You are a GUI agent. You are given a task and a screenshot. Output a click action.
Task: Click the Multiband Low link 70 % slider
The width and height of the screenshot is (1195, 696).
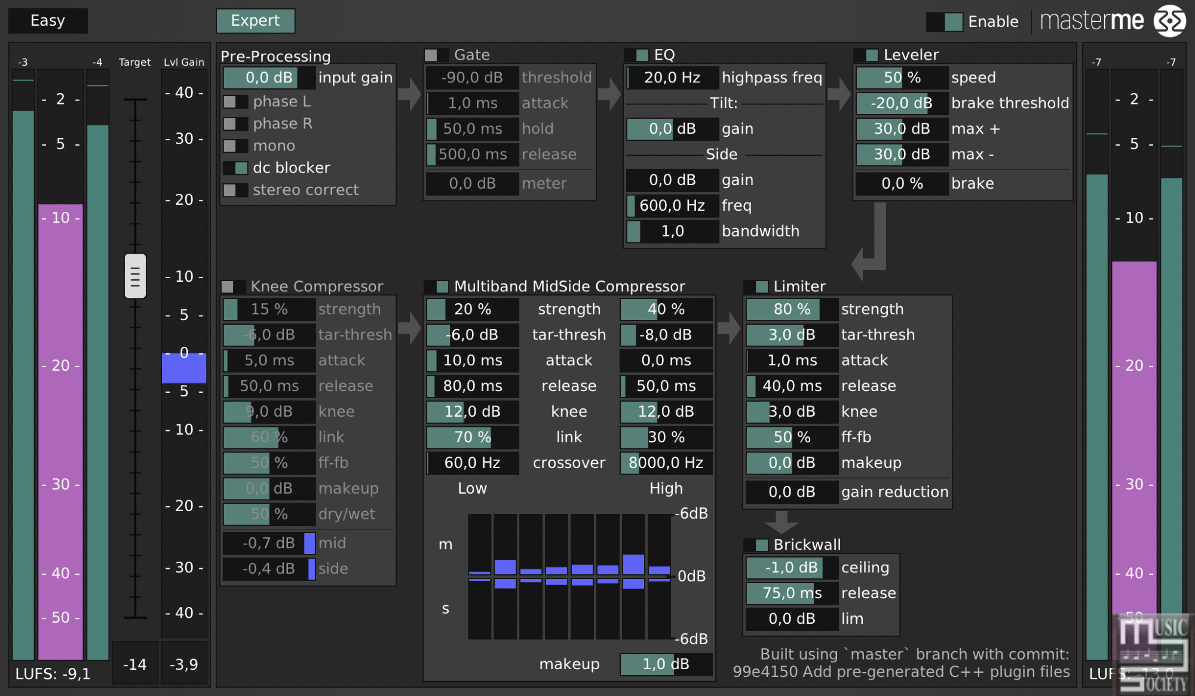click(472, 438)
